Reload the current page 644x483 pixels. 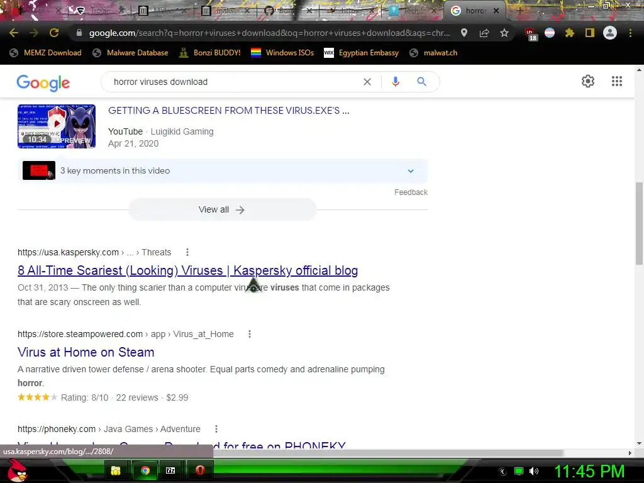(x=54, y=33)
